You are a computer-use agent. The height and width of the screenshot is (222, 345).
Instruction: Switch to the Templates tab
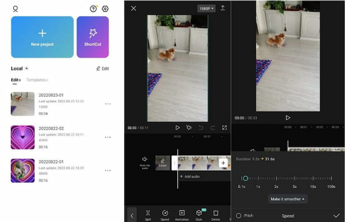tap(37, 80)
